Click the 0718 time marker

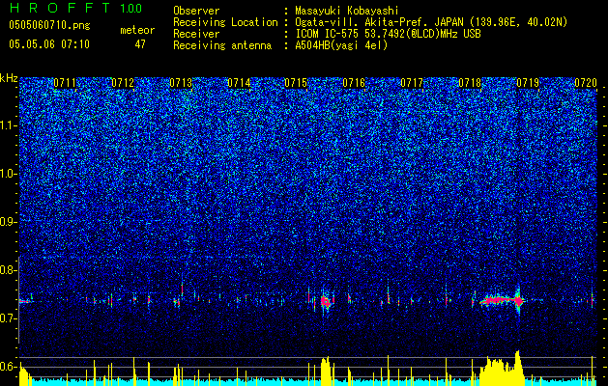pos(470,83)
